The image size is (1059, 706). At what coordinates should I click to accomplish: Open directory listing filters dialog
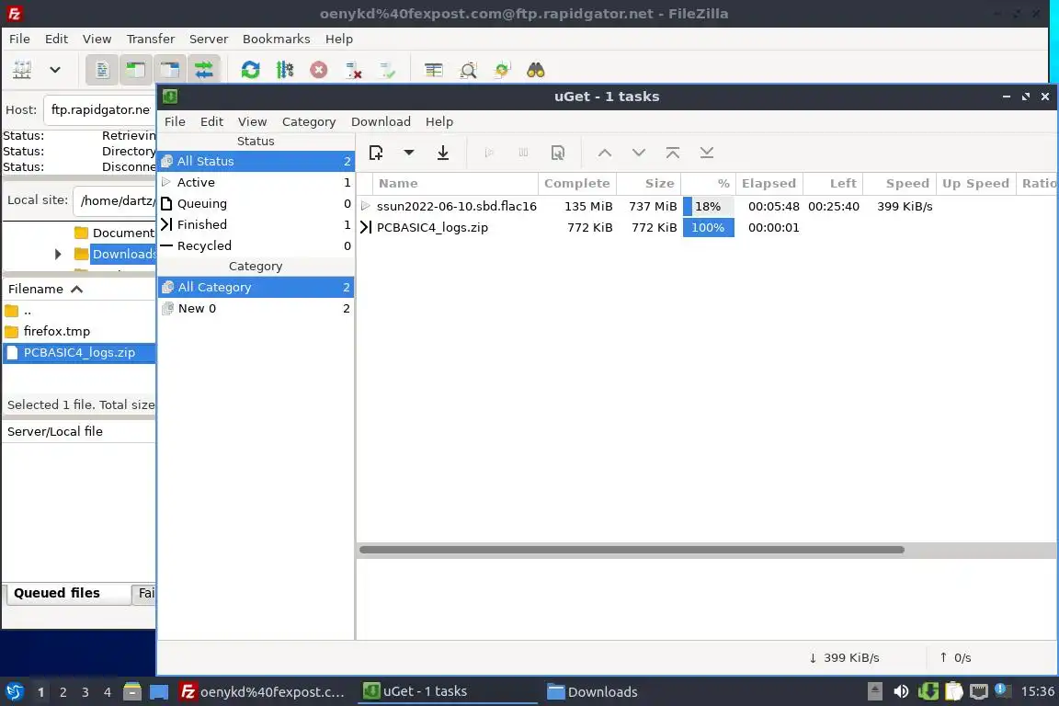tap(434, 70)
